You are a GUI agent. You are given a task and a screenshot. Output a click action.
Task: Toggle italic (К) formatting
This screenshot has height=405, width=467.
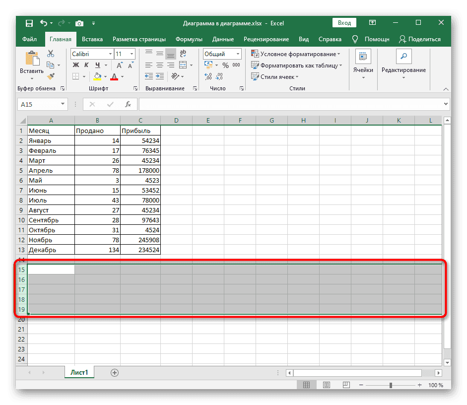pos(87,65)
